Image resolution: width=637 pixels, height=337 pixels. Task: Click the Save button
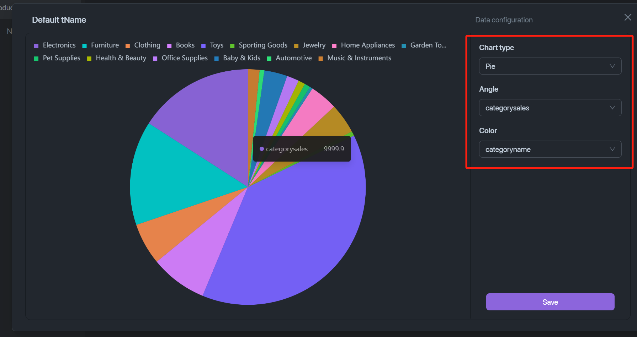point(550,302)
